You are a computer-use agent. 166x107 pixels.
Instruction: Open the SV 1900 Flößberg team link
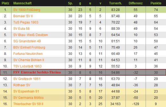click(27, 10)
